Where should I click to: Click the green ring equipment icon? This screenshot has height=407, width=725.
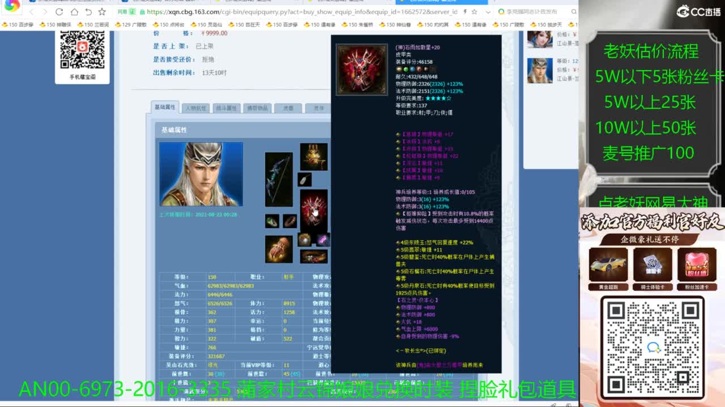point(272,221)
